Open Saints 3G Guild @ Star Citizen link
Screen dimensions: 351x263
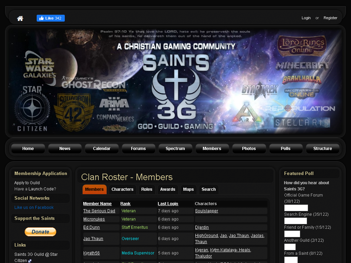[x=36, y=258]
